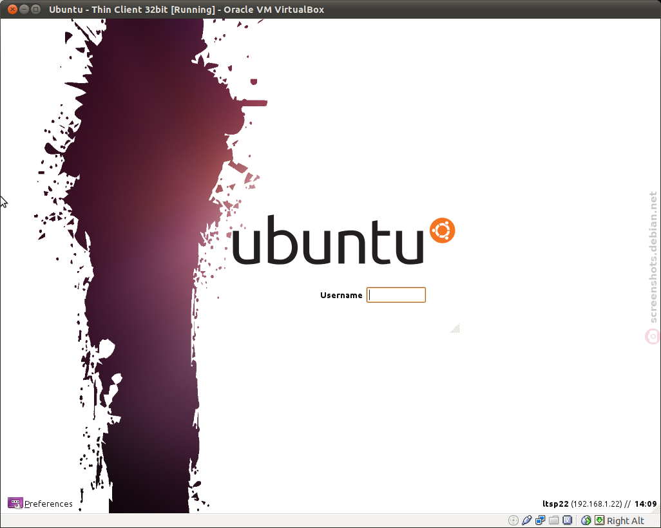Click the 14:09 clock text

[x=646, y=504]
